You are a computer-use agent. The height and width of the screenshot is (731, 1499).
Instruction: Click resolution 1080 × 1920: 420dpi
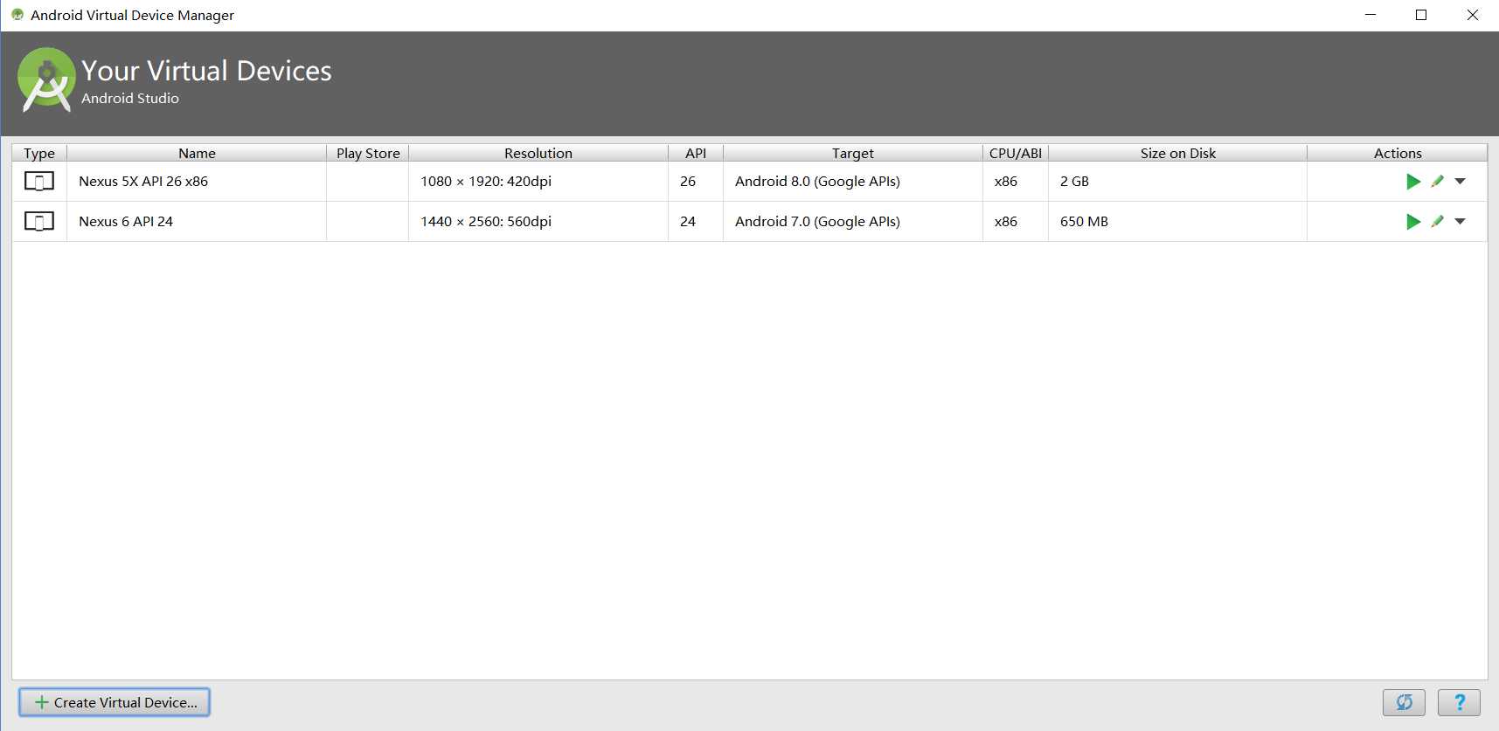[486, 182]
